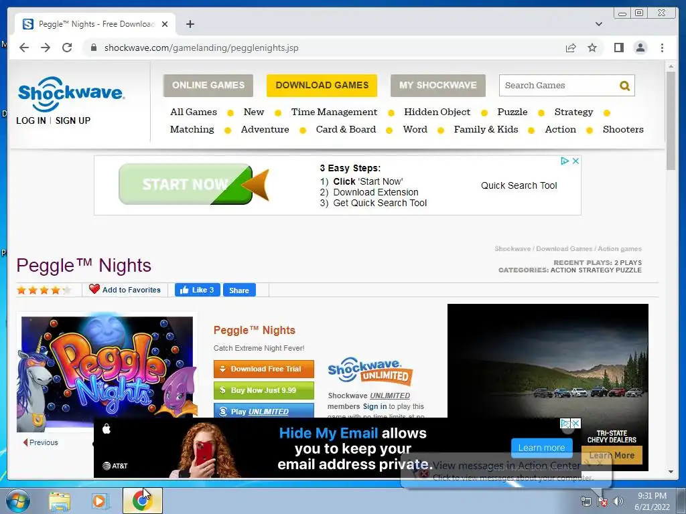The image size is (686, 514).
Task: Click the Action Center flag icon
Action: [602, 501]
